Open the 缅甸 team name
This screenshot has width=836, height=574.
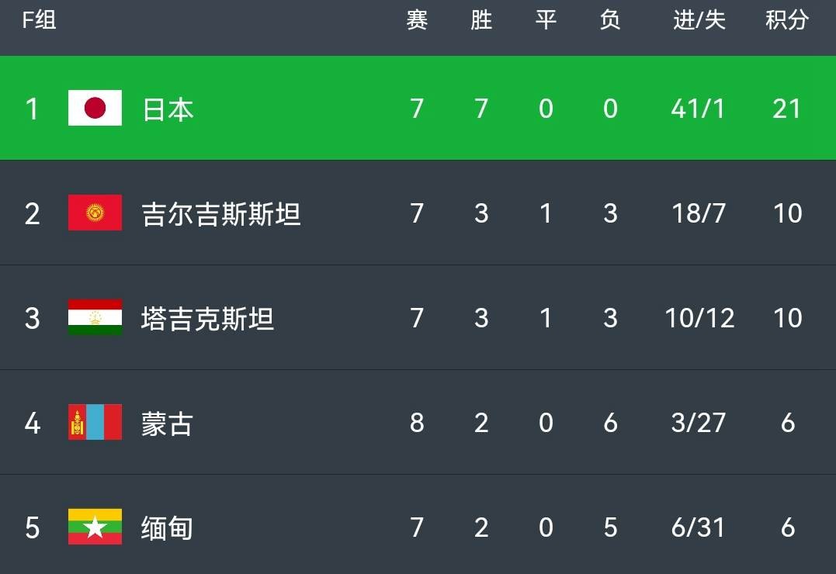[x=167, y=528]
